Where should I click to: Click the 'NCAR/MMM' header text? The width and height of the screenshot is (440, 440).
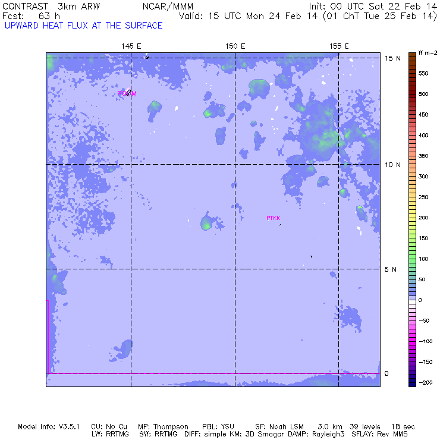pos(168,7)
